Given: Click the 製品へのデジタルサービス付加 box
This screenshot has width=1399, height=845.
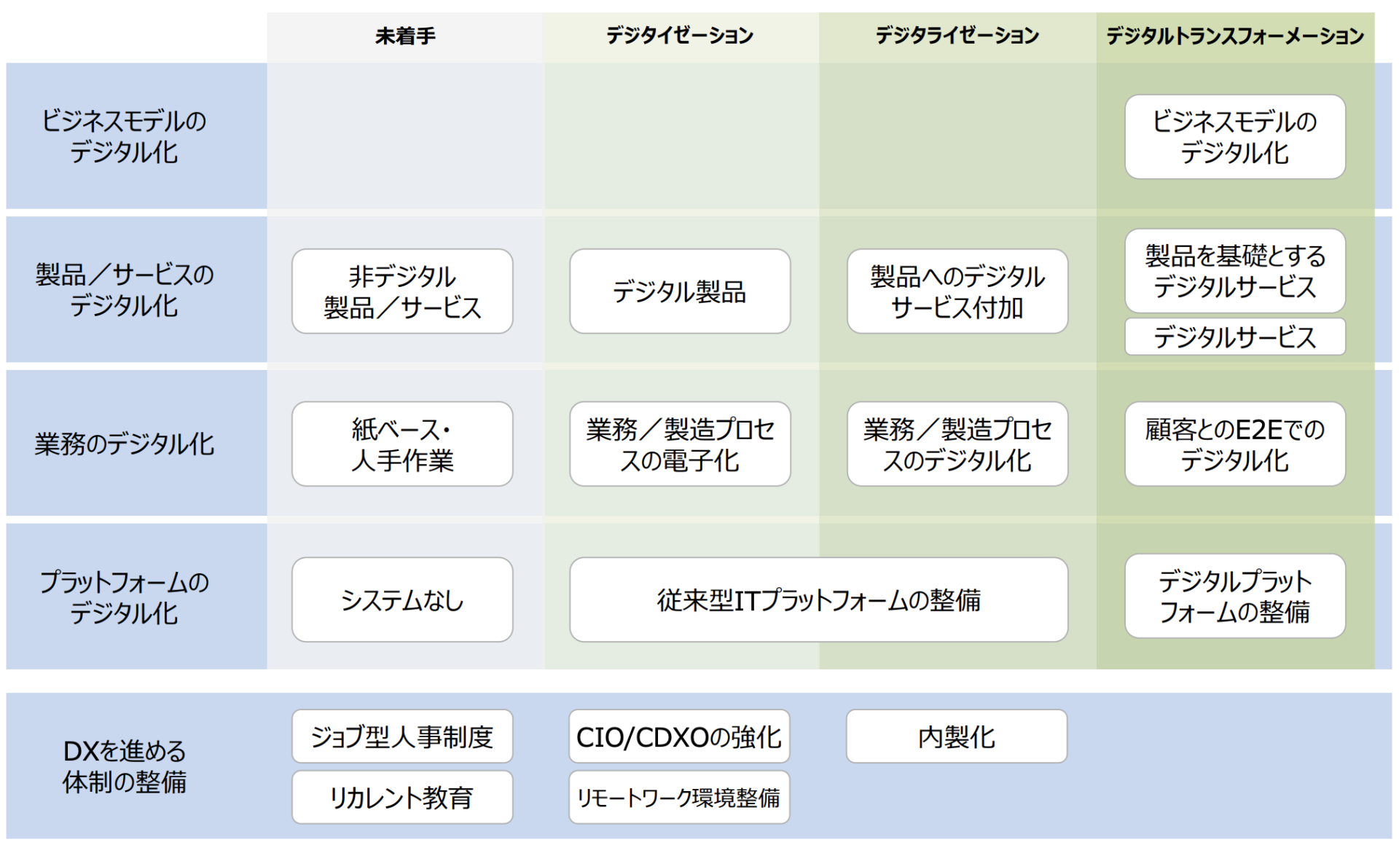Looking at the screenshot, I should click(x=957, y=290).
